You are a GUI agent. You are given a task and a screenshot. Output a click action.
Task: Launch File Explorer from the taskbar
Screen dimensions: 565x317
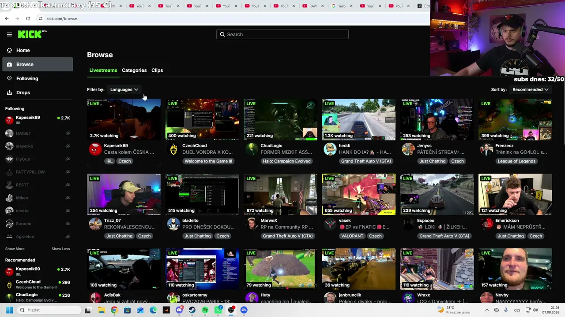click(101, 310)
